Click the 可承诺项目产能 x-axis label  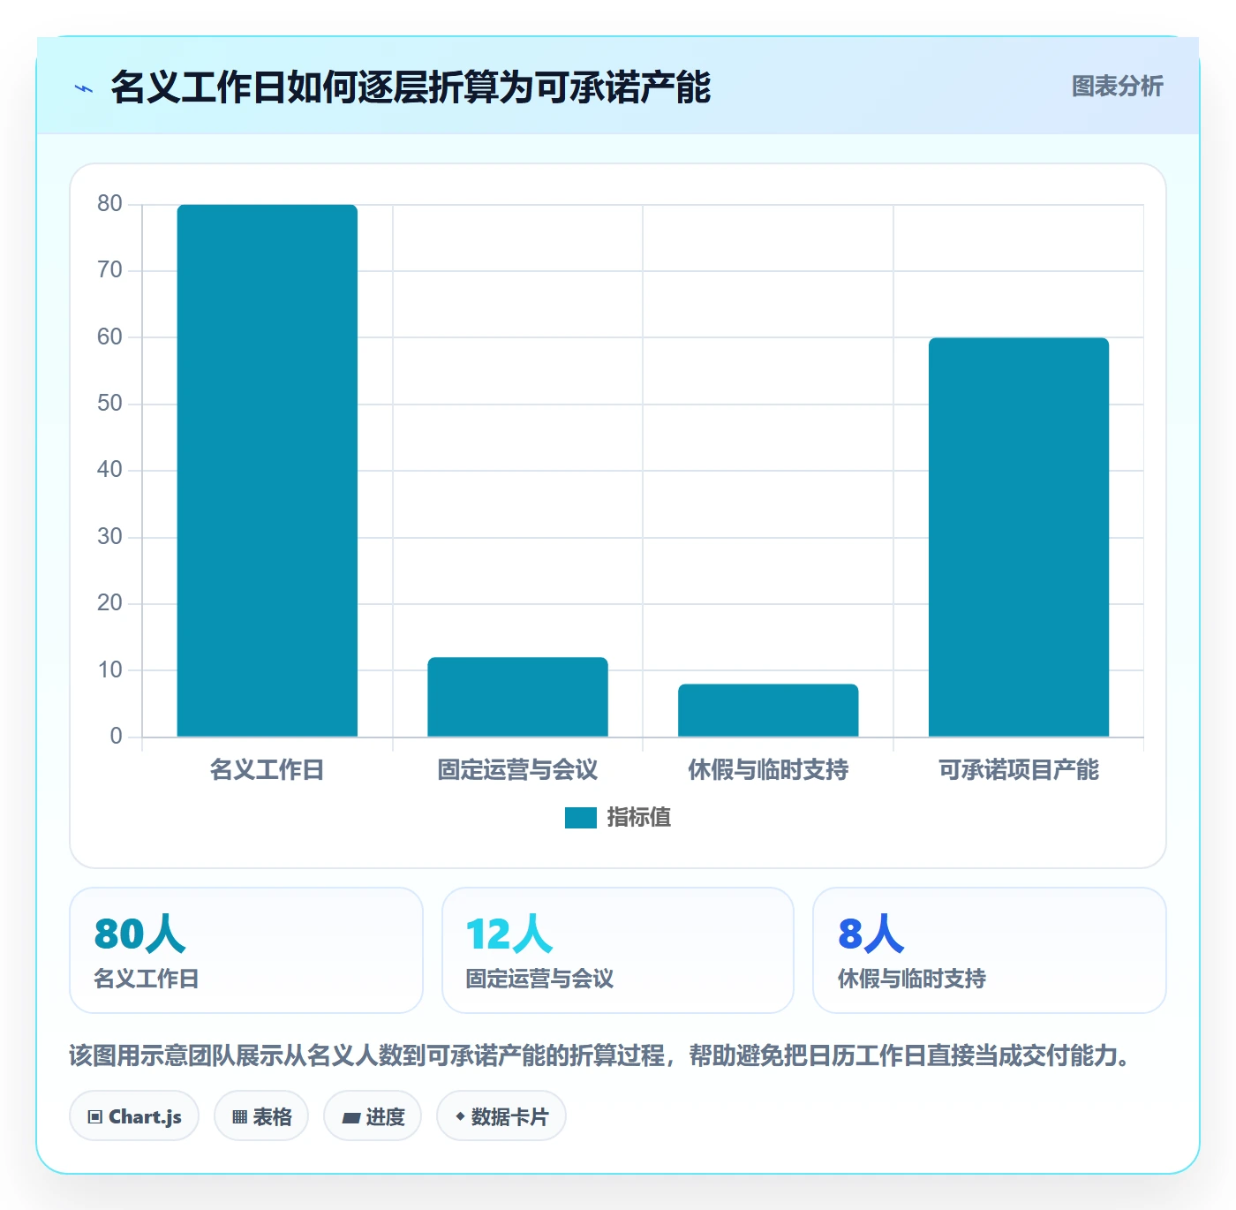click(1019, 770)
